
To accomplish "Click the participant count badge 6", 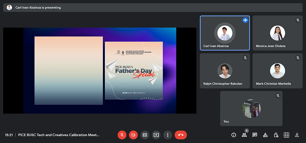I will pyautogui.click(x=247, y=131).
